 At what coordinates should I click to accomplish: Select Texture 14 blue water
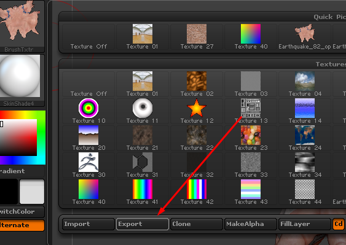pos(305,111)
